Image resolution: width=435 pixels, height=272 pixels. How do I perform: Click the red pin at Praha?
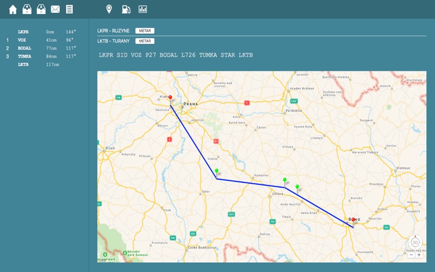(x=170, y=98)
